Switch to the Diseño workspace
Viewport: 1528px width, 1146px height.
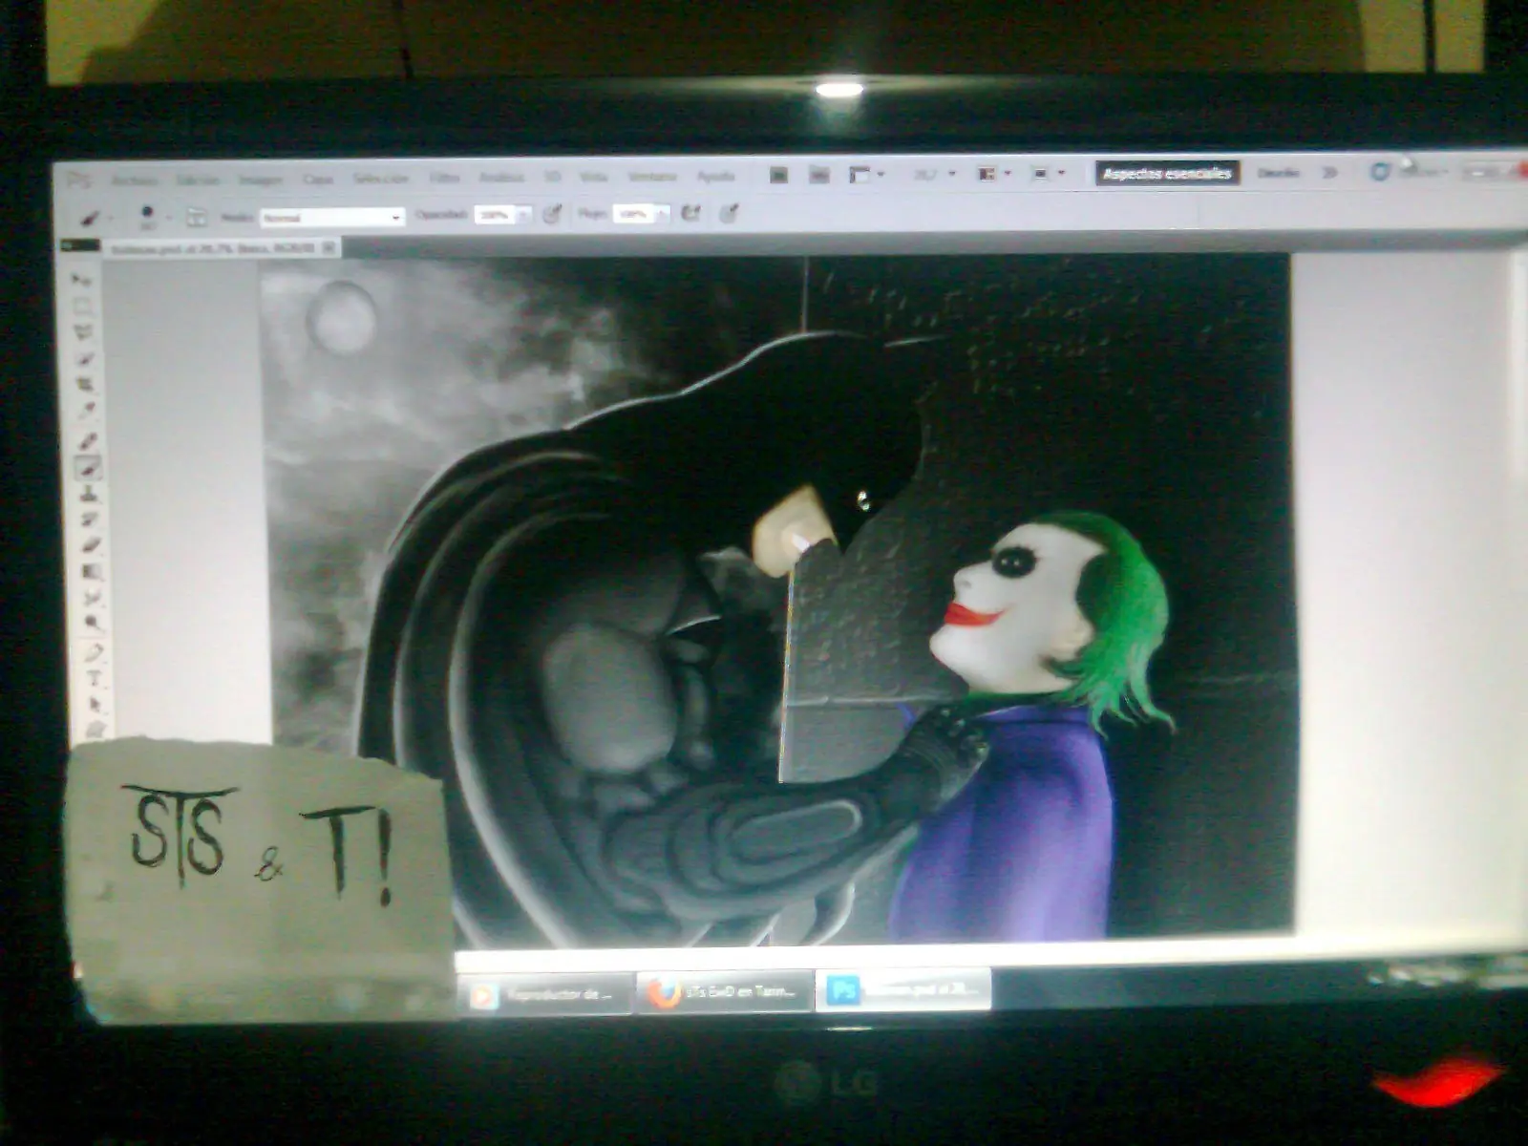click(x=1280, y=174)
